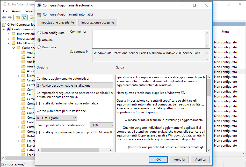Click the Back arrow in toolbar
This screenshot has height=167, width=246.
(4, 18)
